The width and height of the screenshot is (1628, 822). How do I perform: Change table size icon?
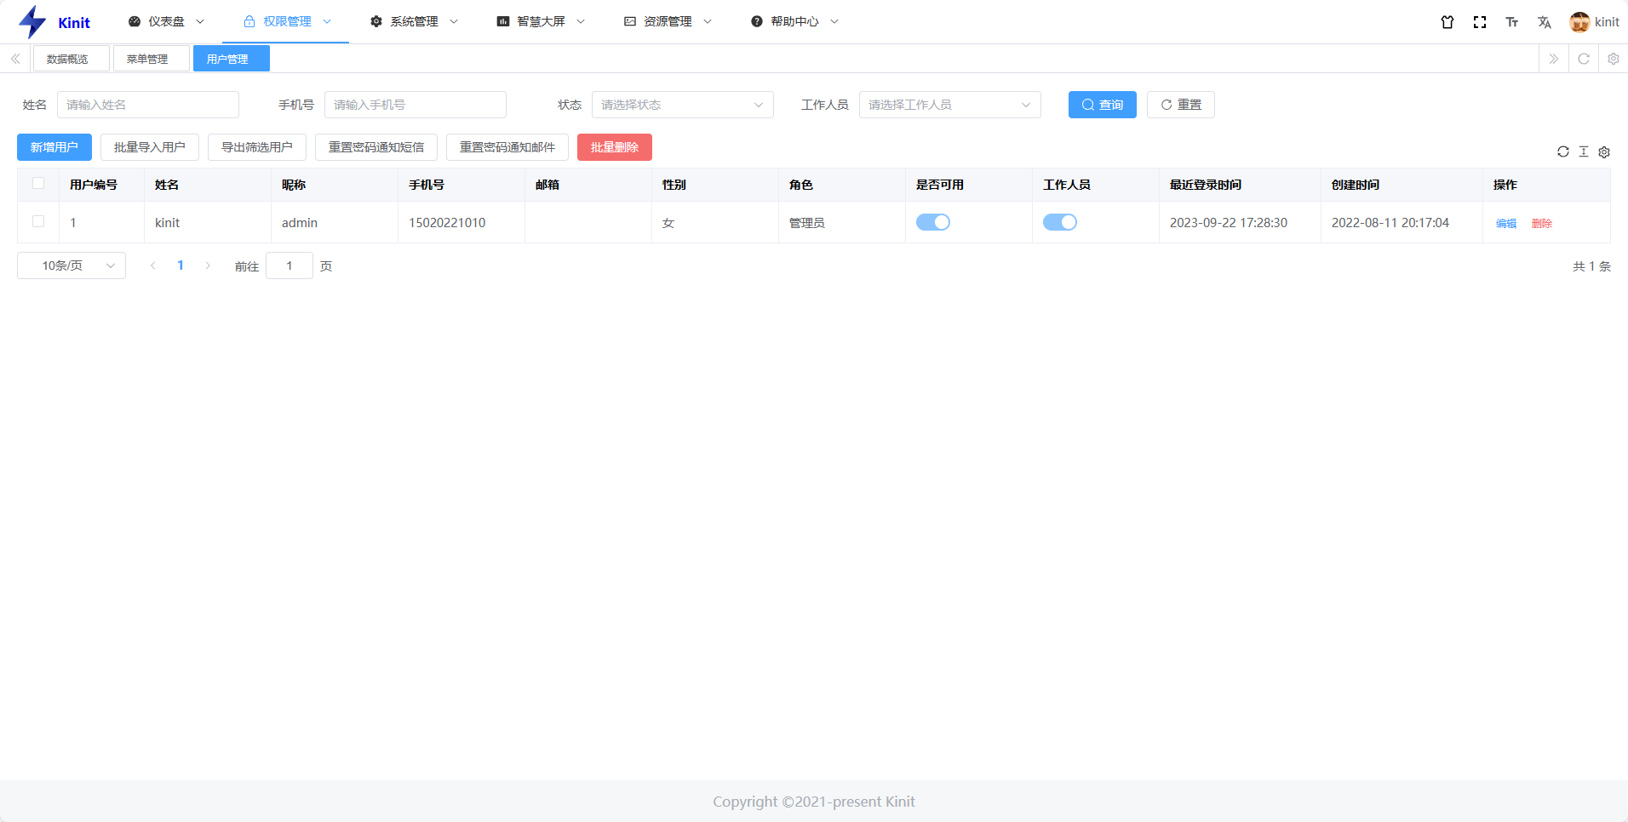coord(1584,151)
